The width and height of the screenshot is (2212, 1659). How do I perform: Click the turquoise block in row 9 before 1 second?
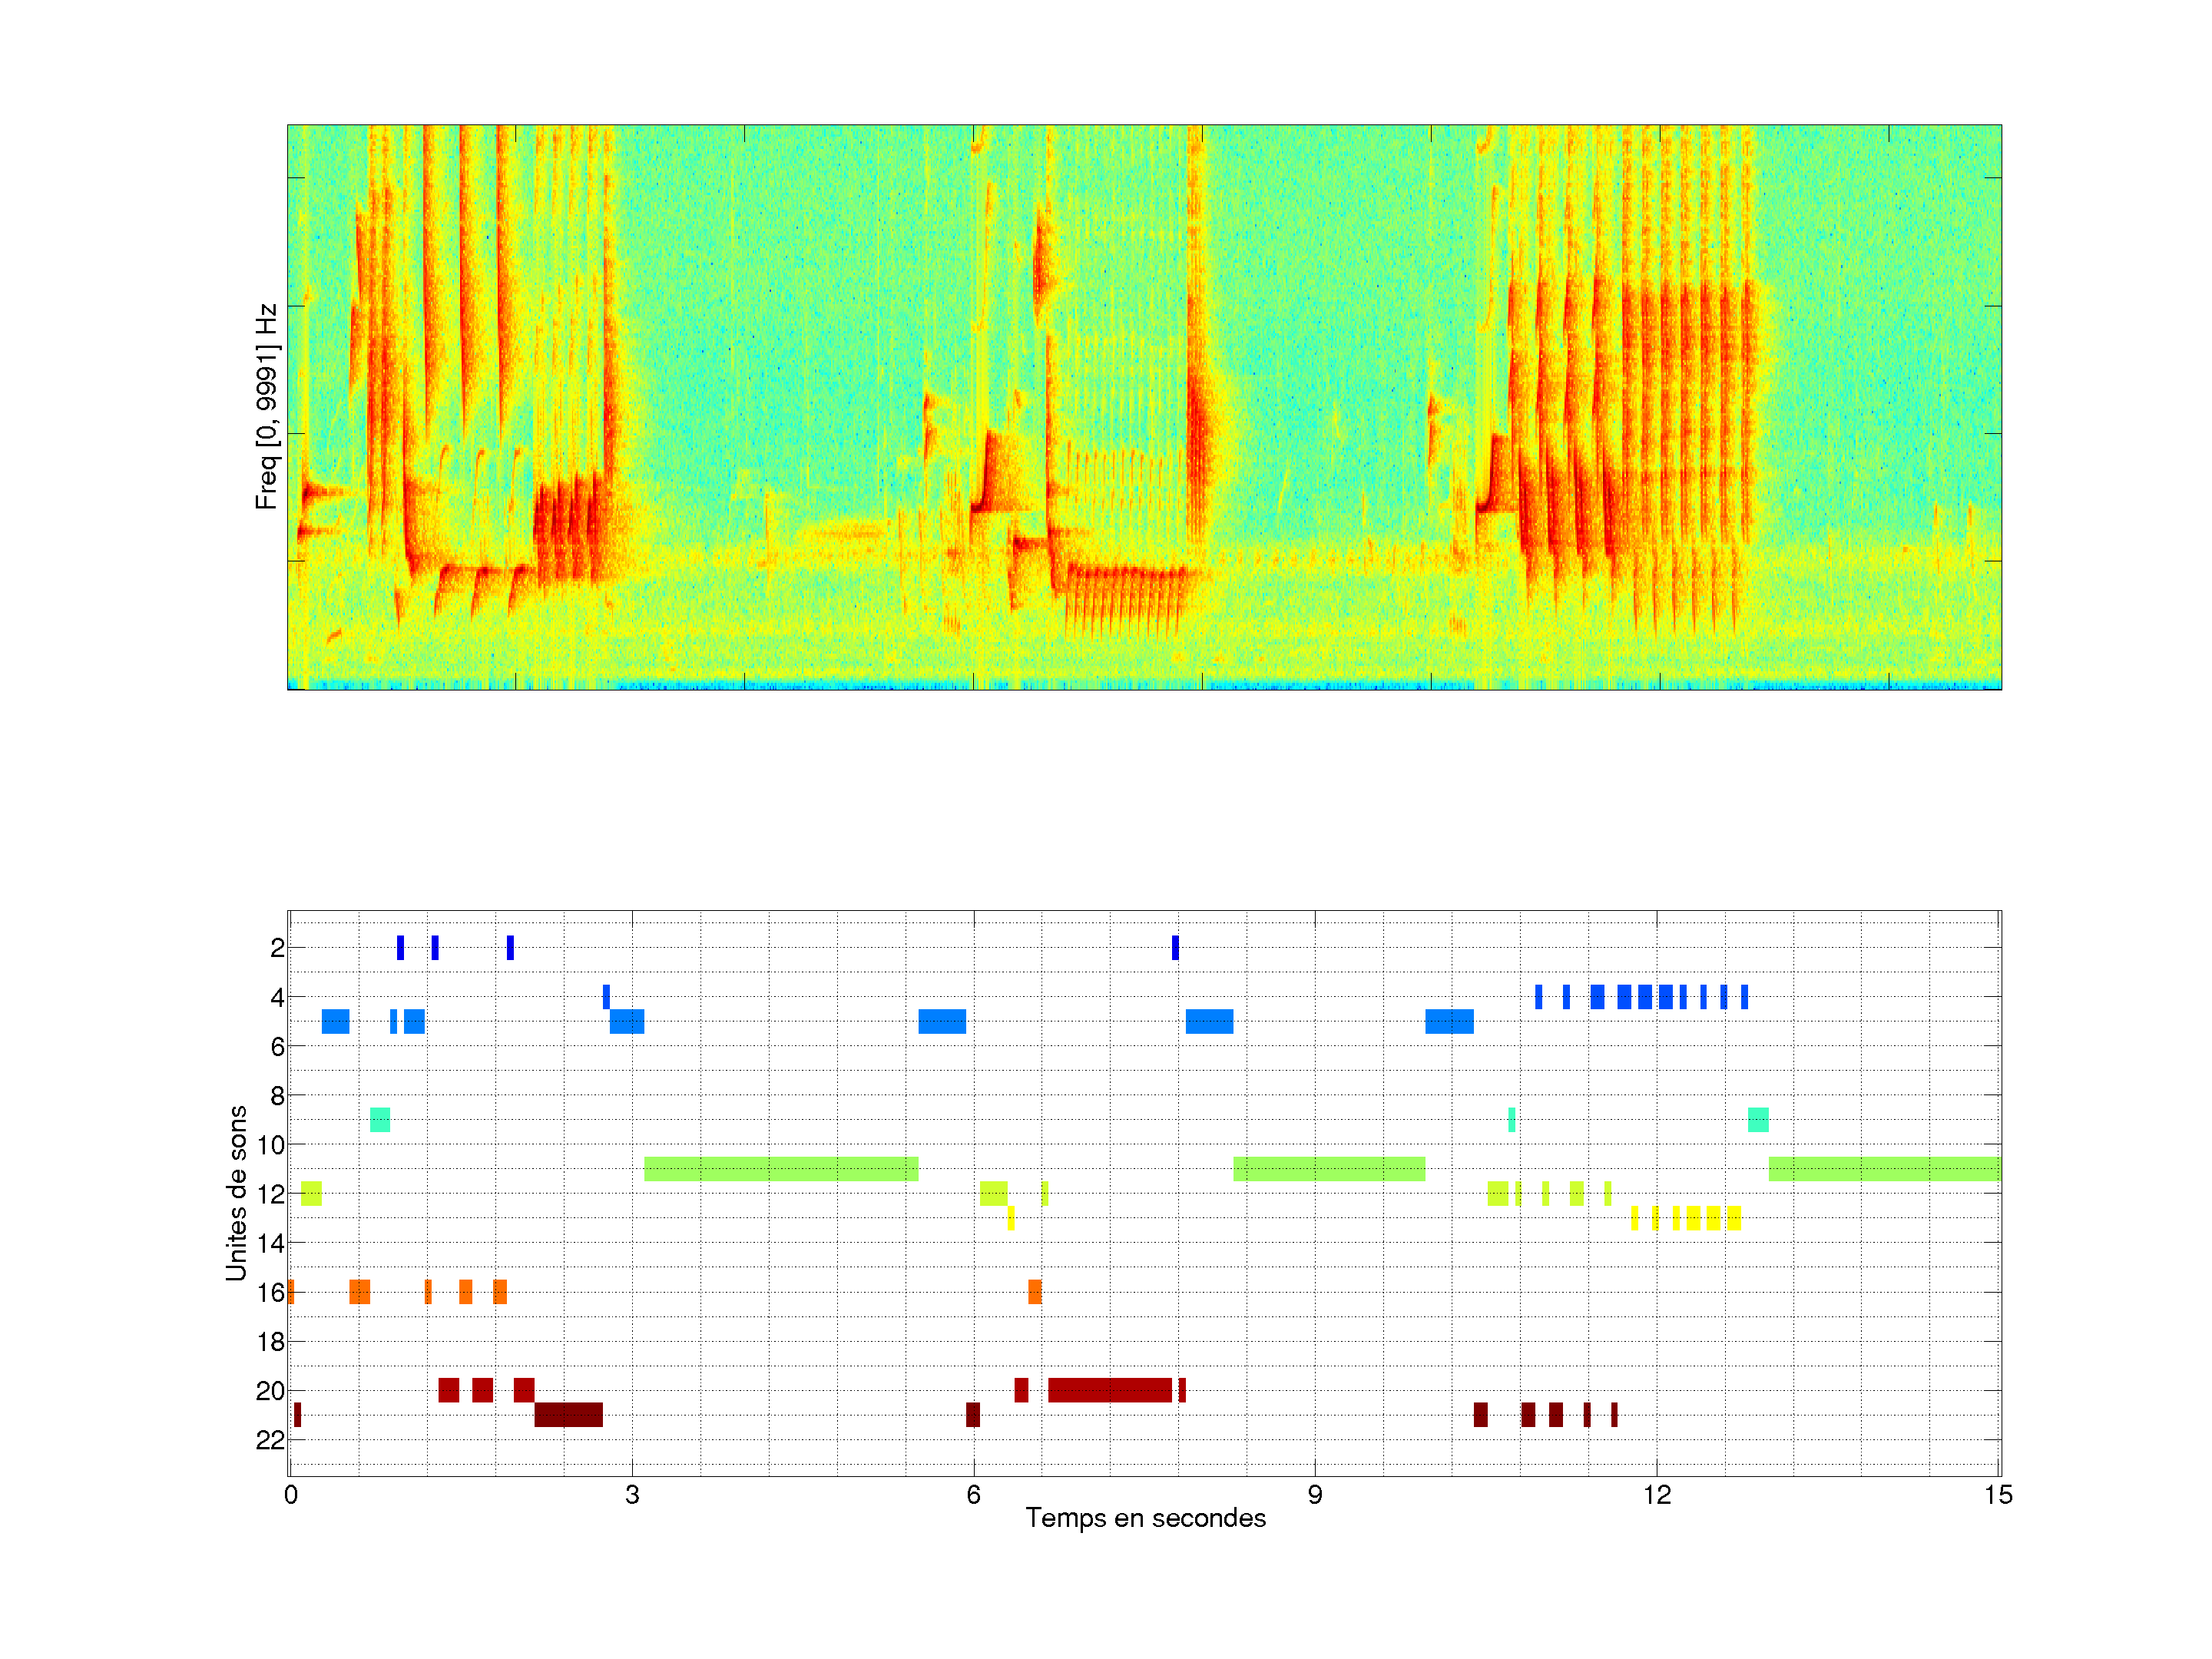click(379, 1119)
